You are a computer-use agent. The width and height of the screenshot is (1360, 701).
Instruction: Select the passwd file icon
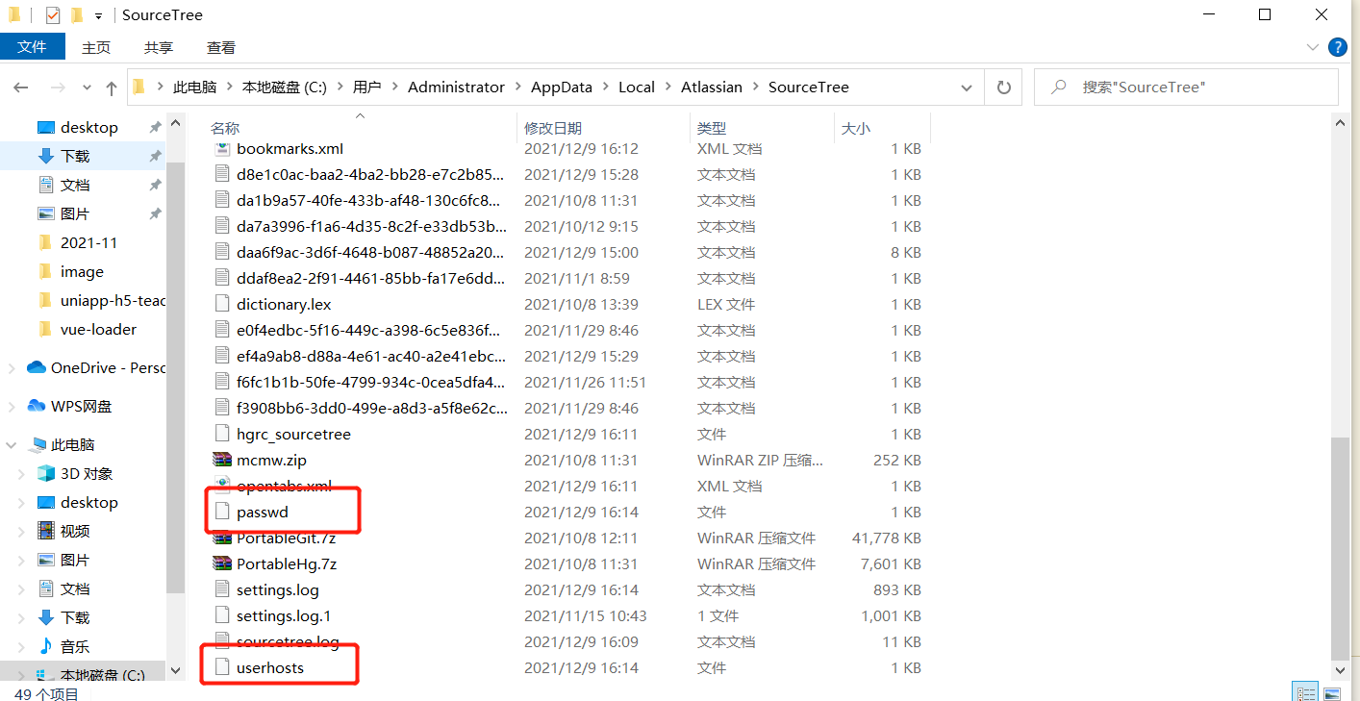pos(222,513)
